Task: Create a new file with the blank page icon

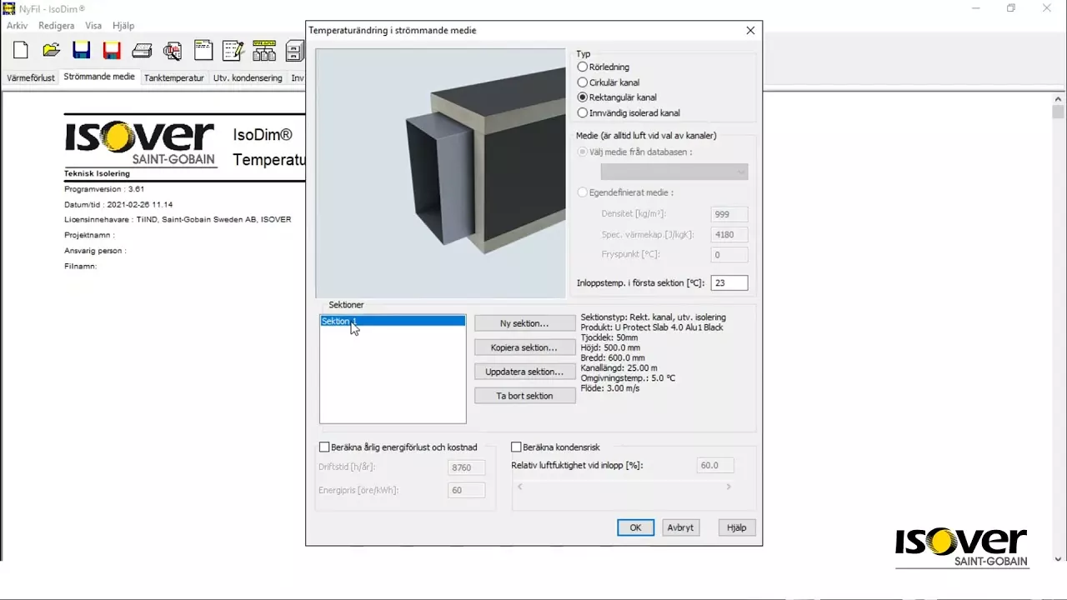Action: pyautogui.click(x=21, y=51)
